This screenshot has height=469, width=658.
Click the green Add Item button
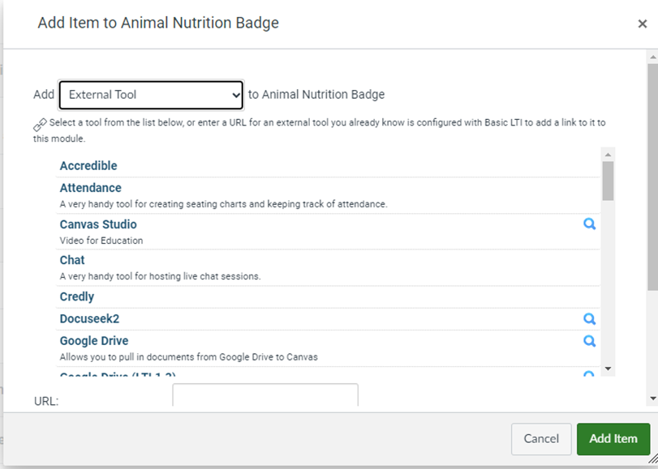613,439
